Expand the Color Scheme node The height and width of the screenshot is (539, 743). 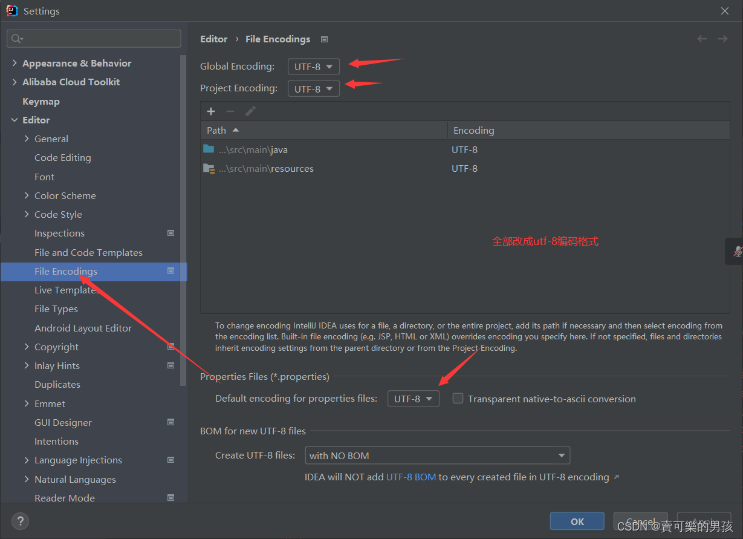tap(27, 195)
